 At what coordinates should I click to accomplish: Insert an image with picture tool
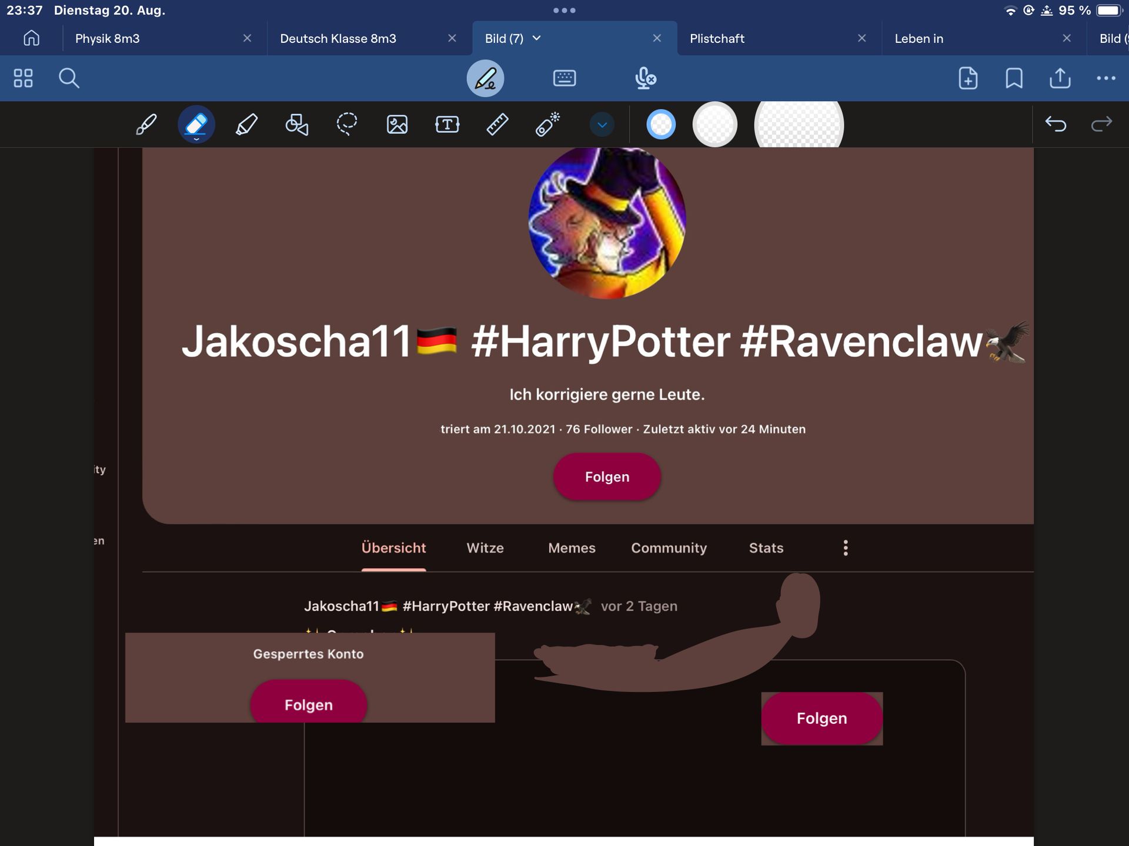click(398, 125)
